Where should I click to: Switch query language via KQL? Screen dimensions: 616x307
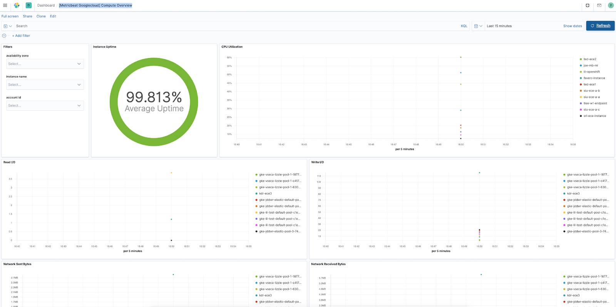(x=464, y=26)
